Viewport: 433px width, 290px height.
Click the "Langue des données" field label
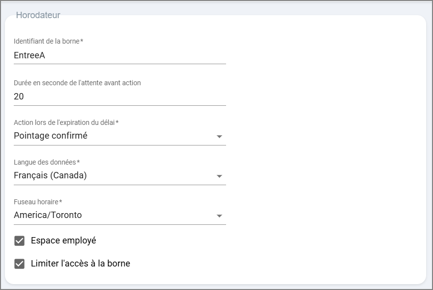click(x=45, y=162)
